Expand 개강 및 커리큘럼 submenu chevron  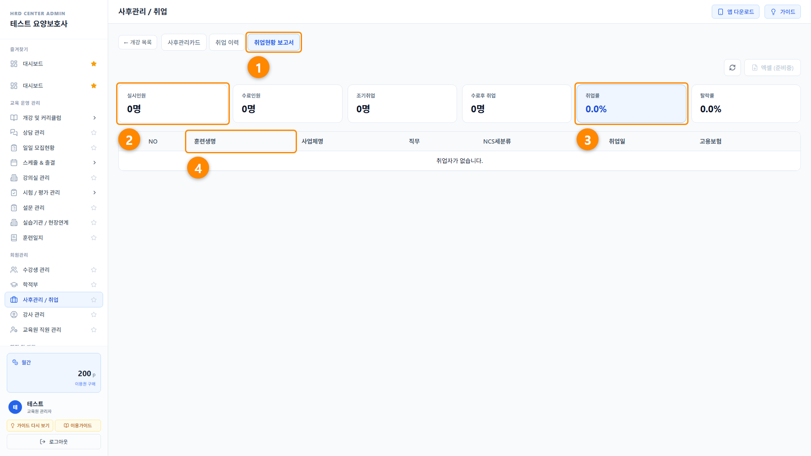tap(94, 118)
